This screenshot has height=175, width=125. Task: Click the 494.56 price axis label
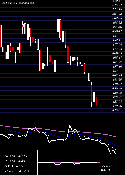click(117, 27)
